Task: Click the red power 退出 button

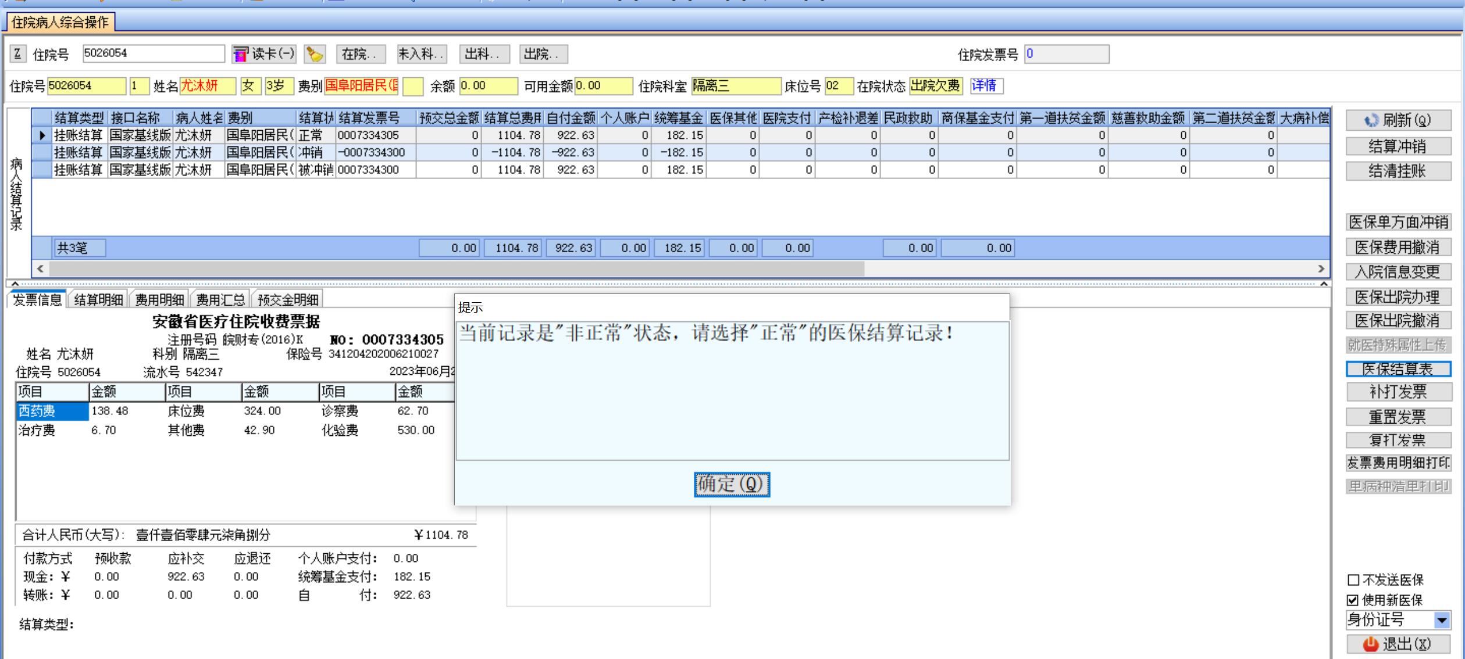Action: click(1398, 644)
